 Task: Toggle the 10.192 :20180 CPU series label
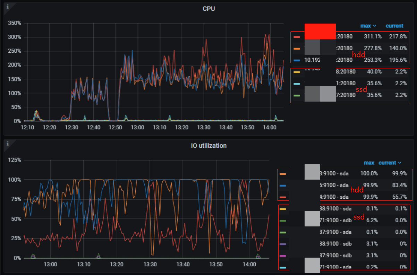tap(328, 60)
